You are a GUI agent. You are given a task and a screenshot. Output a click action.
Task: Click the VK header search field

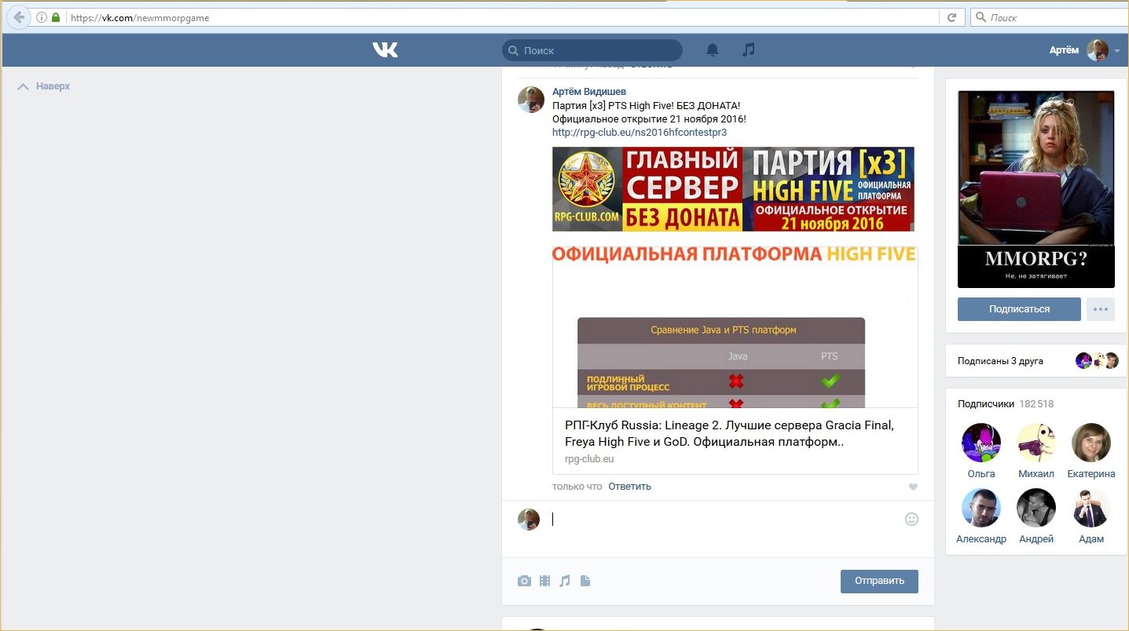592,50
